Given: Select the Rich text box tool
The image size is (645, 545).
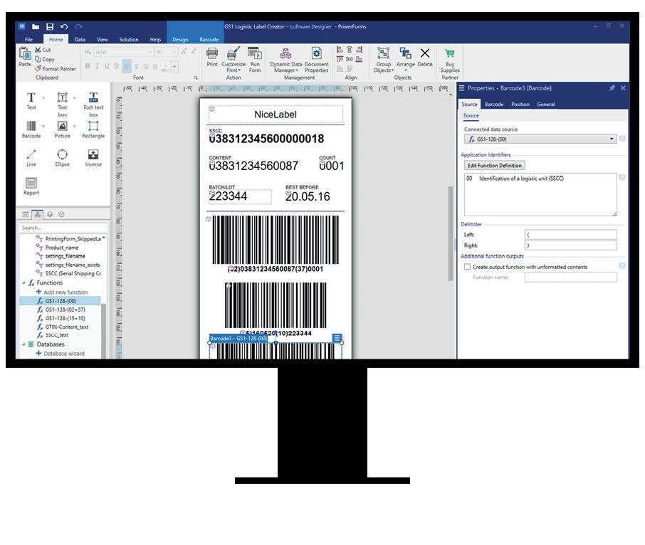Looking at the screenshot, I should tap(93, 105).
